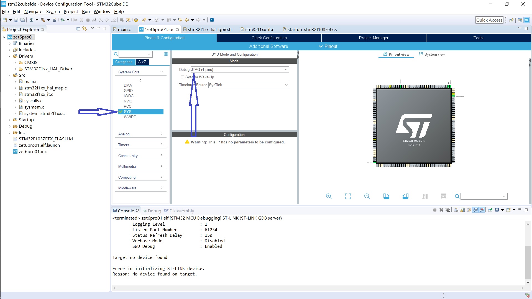Clear the console output
532x299 pixels.
pos(456,210)
